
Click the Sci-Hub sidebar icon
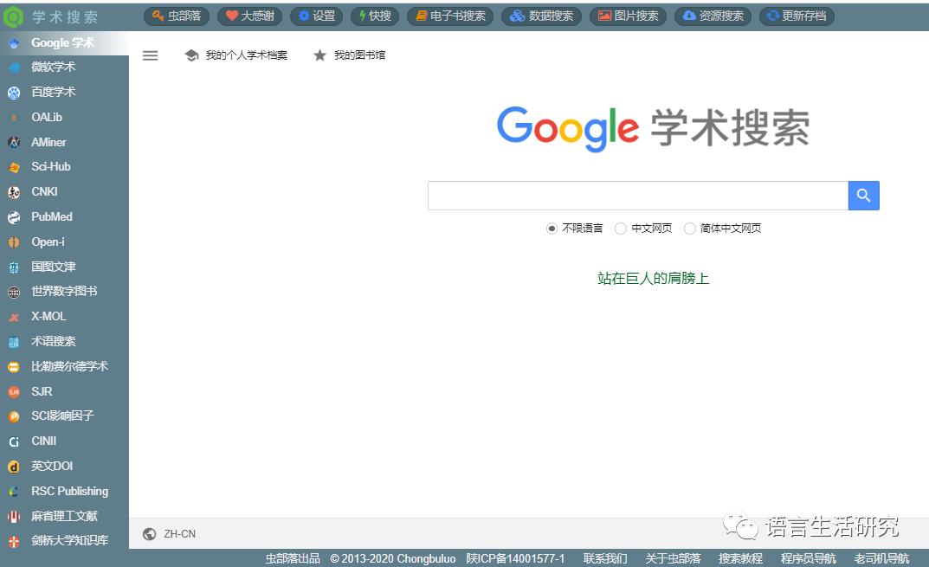14,168
